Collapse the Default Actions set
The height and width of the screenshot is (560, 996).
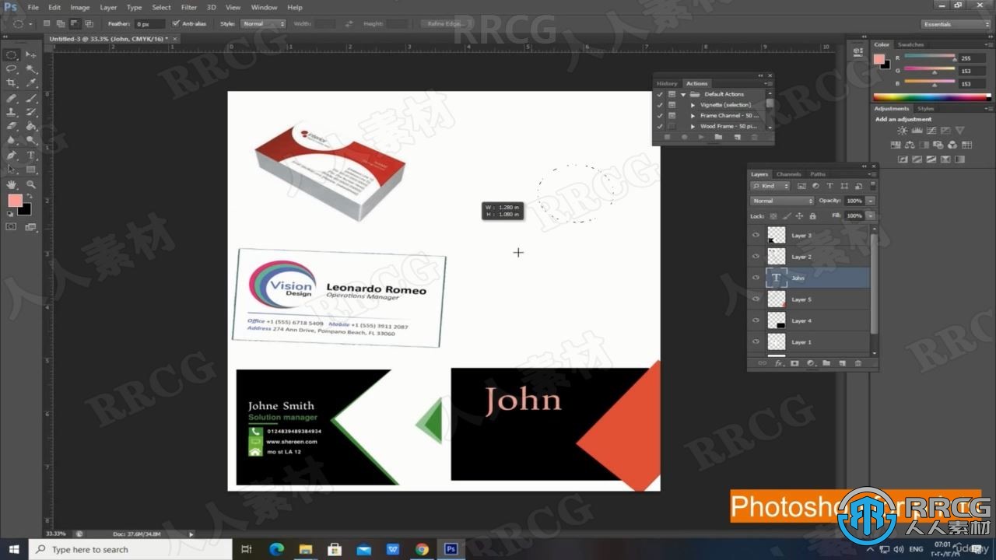point(683,94)
